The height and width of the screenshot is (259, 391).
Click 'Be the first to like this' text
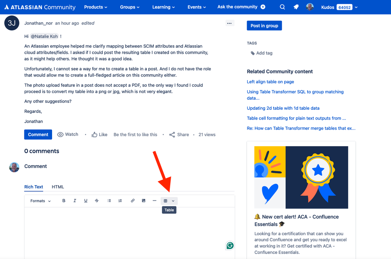(x=135, y=135)
